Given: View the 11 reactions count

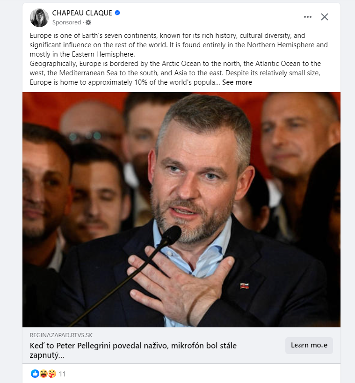Looking at the screenshot, I should [62, 374].
